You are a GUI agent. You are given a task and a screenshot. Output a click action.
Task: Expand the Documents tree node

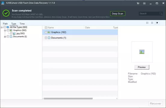[x=5, y=37]
